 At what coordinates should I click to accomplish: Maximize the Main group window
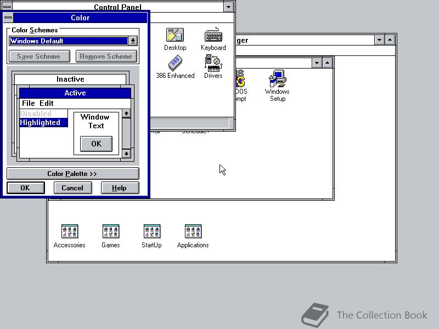[327, 63]
